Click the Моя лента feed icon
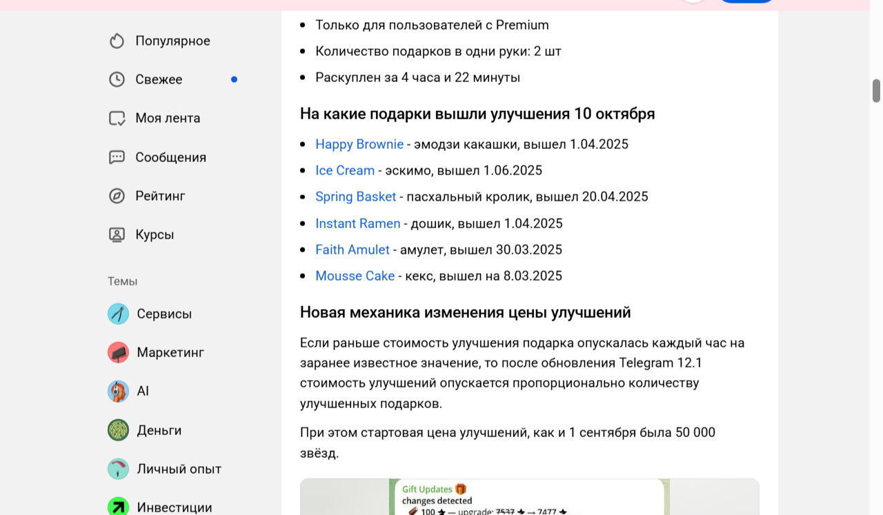 click(117, 119)
